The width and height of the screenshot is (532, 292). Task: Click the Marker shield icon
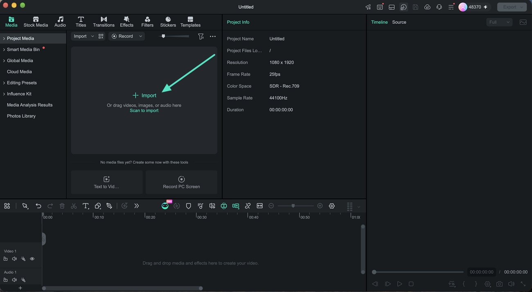[x=188, y=206]
